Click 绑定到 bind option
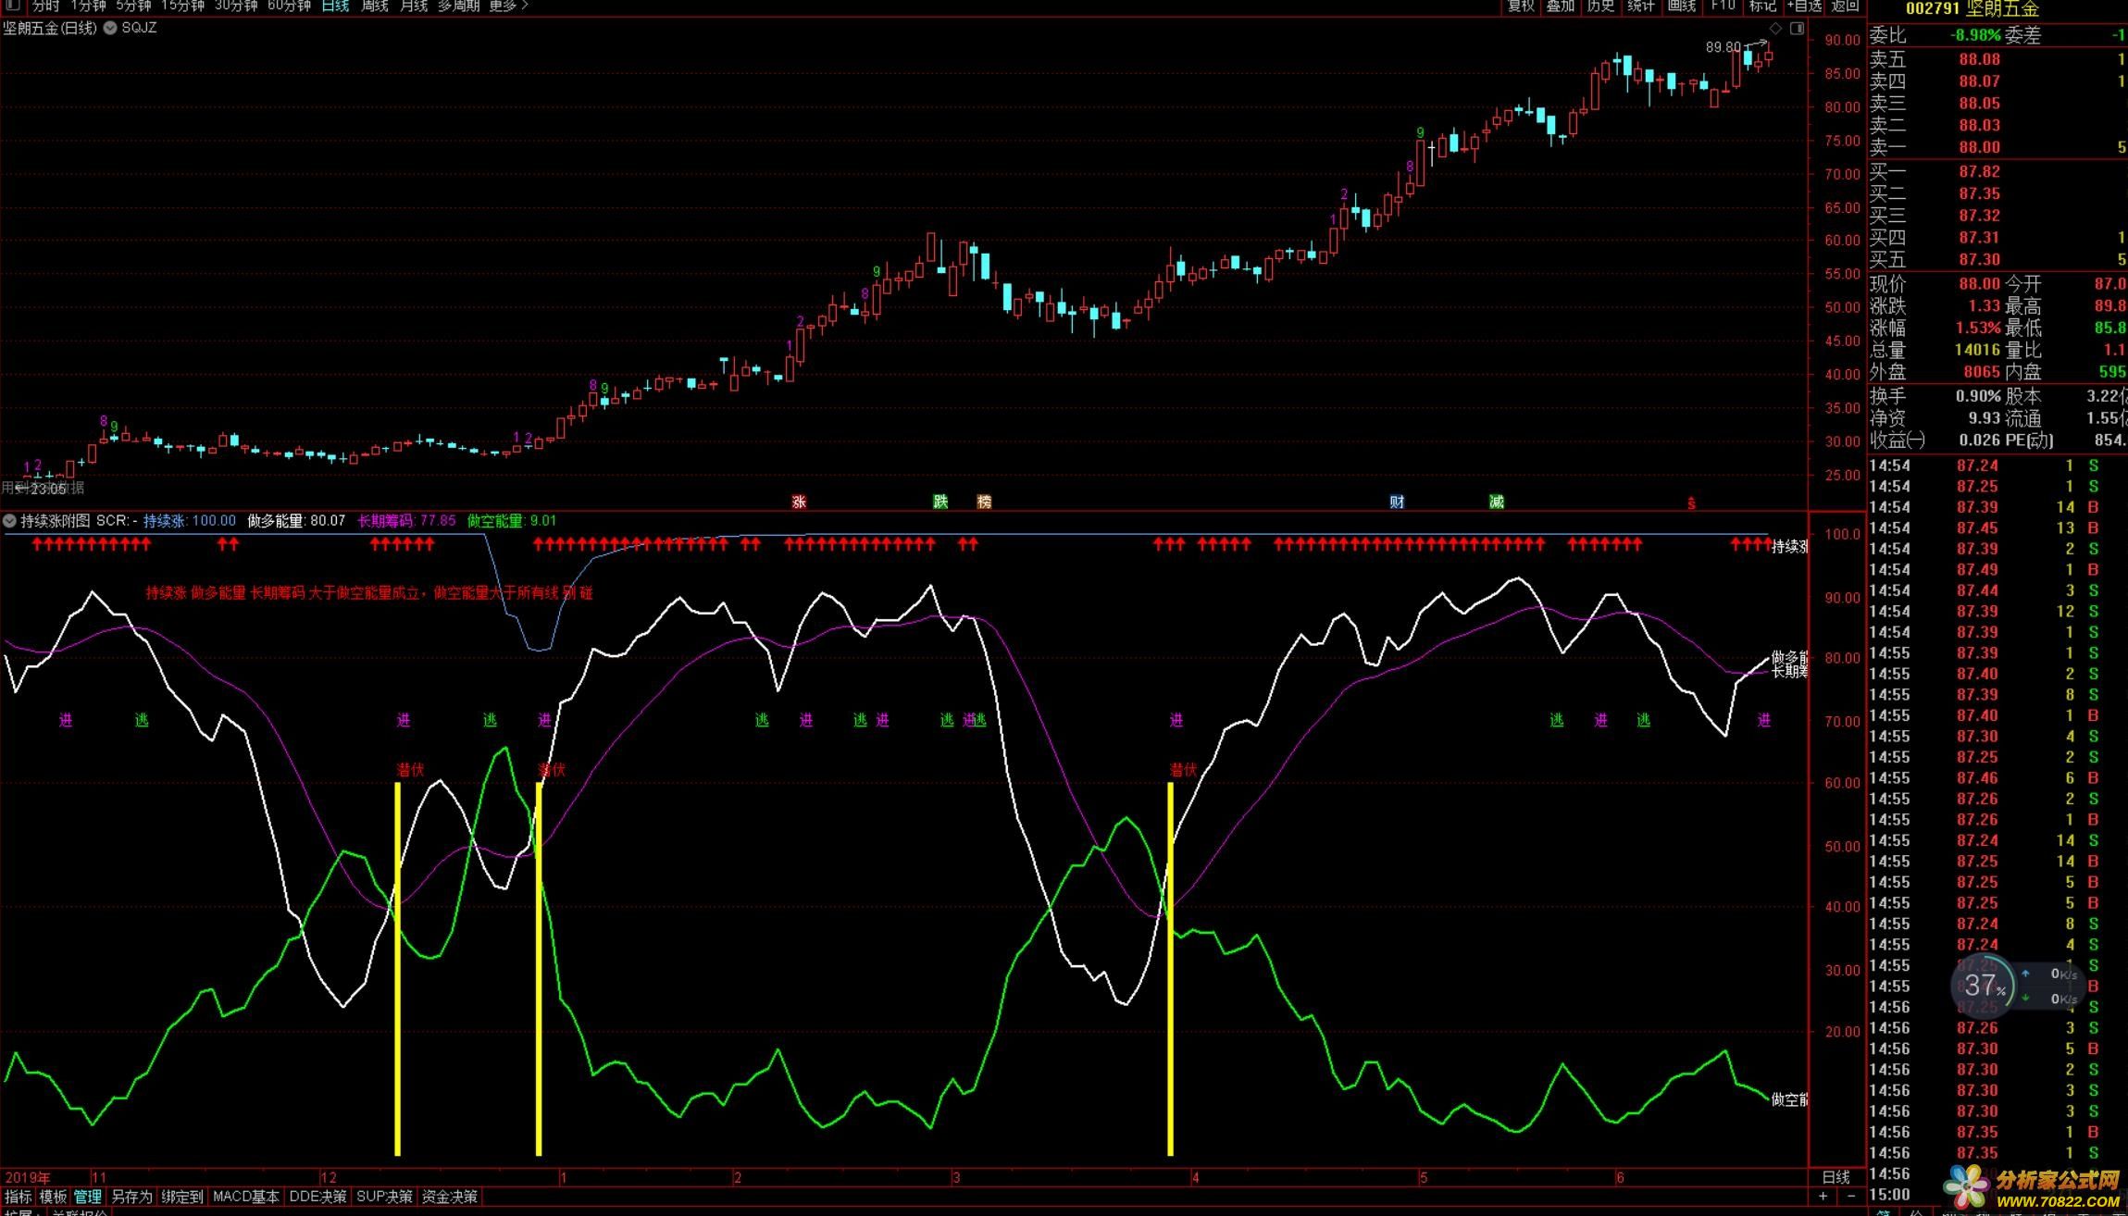The width and height of the screenshot is (2128, 1216). click(x=181, y=1197)
